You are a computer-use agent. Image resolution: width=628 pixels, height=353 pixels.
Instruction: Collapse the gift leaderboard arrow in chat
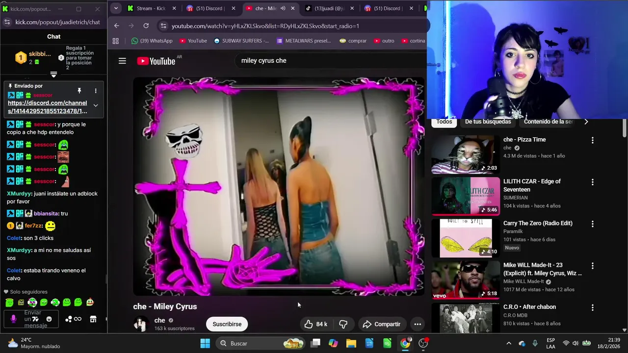(53, 75)
